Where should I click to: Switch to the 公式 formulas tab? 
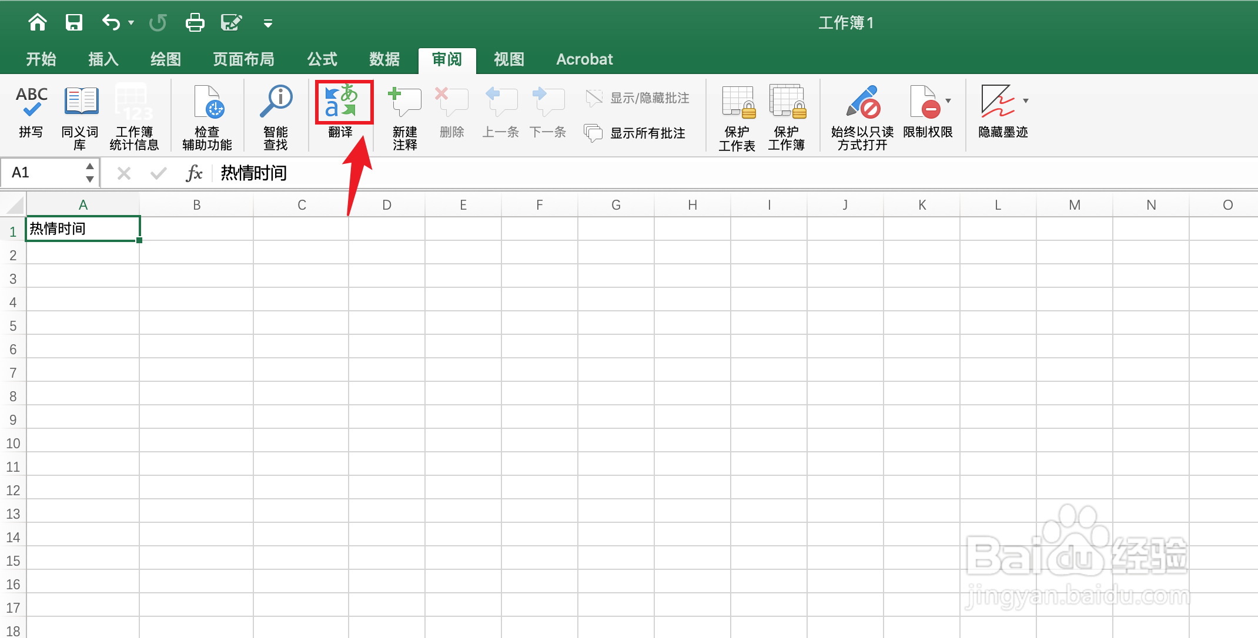(322, 59)
